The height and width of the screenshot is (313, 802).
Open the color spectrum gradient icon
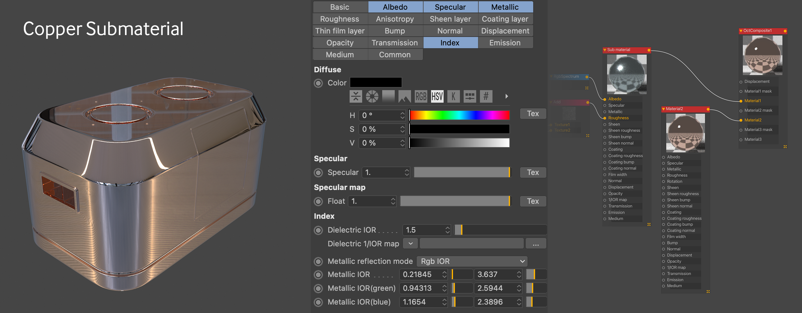coord(388,96)
